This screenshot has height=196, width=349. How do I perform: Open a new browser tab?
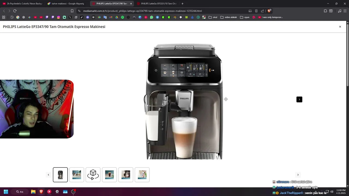pos(182,4)
